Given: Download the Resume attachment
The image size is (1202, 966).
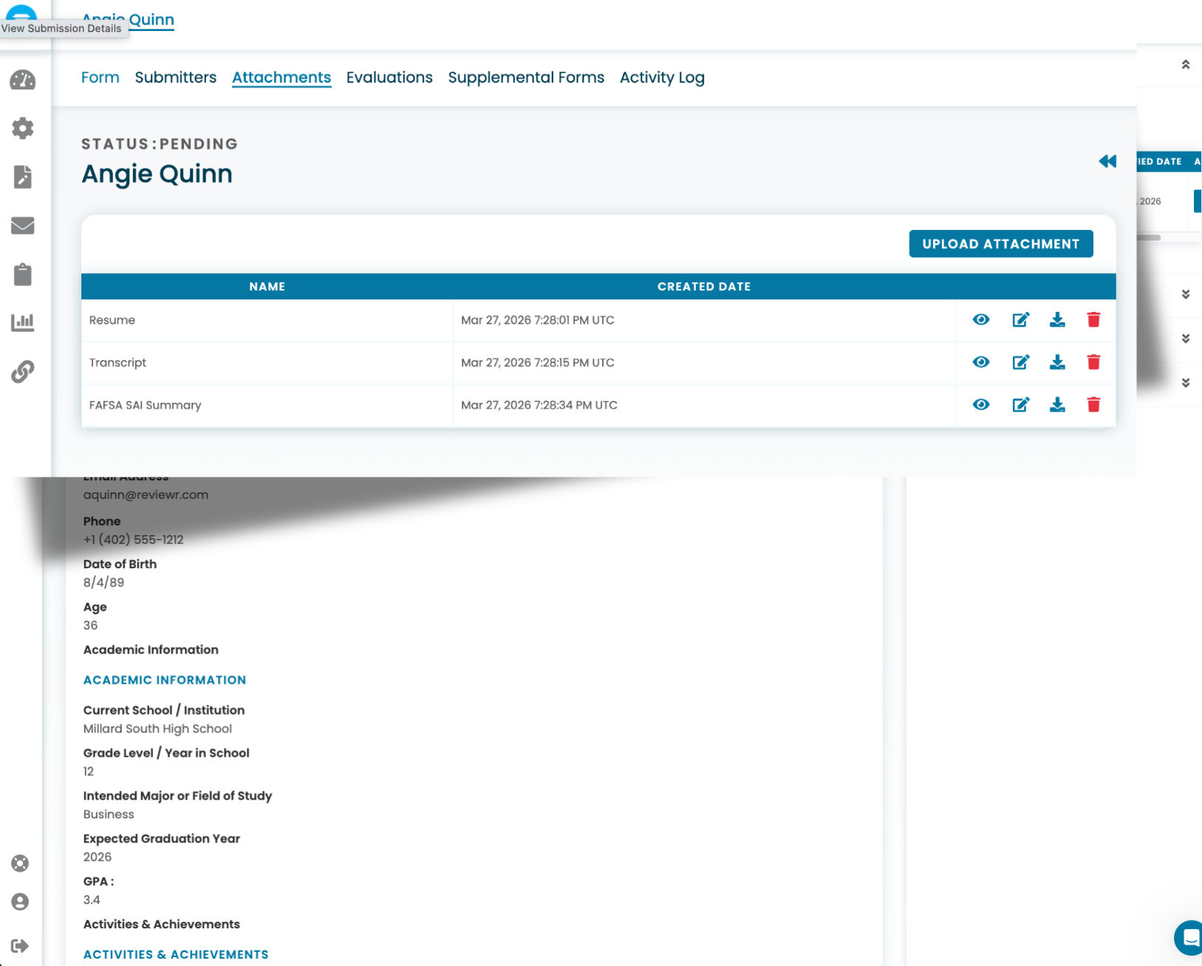Looking at the screenshot, I should (x=1057, y=320).
